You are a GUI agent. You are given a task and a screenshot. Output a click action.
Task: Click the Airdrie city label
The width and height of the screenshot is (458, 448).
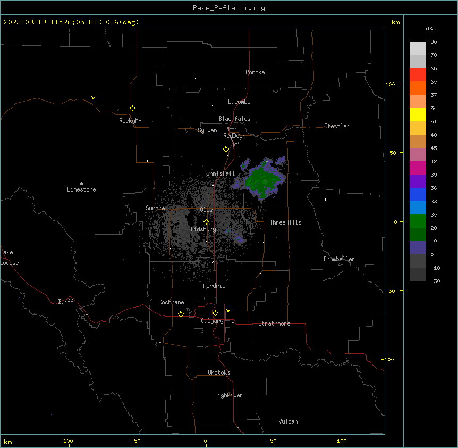(215, 286)
